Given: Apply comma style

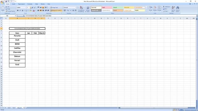Looking at the screenshot, I should pos(71,10).
